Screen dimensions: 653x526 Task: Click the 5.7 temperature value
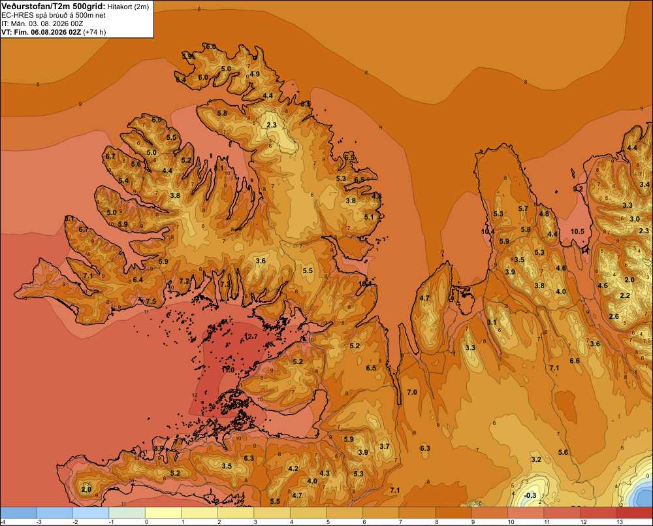click(523, 208)
